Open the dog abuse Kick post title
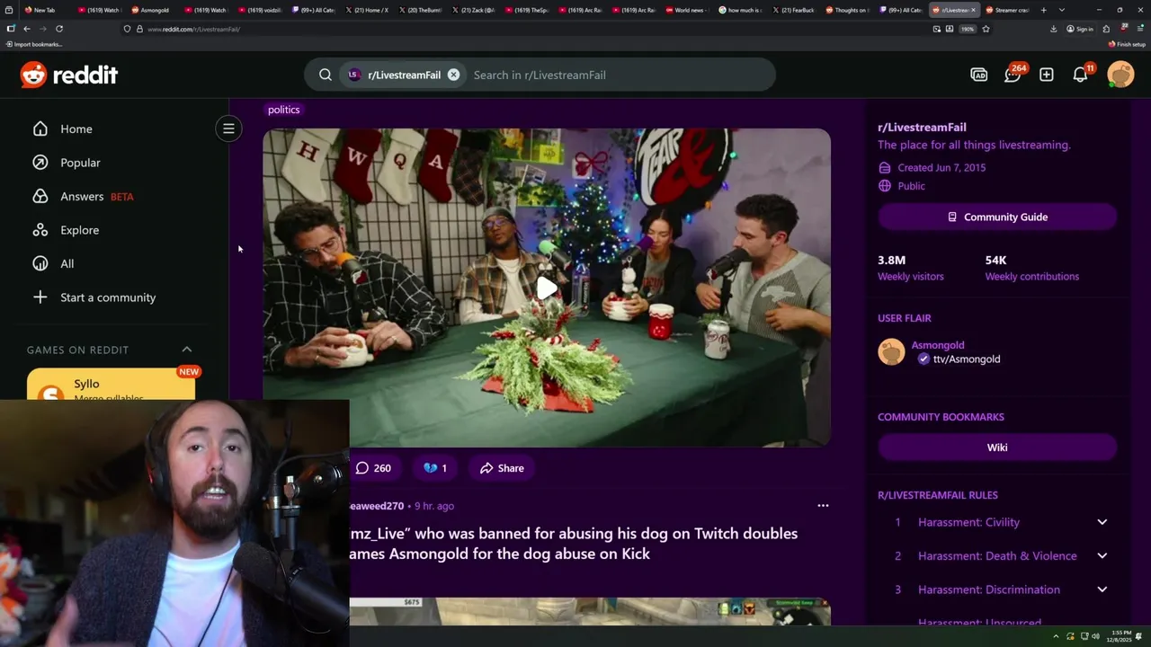 tap(574, 544)
